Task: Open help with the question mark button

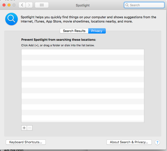Action: click(x=157, y=142)
